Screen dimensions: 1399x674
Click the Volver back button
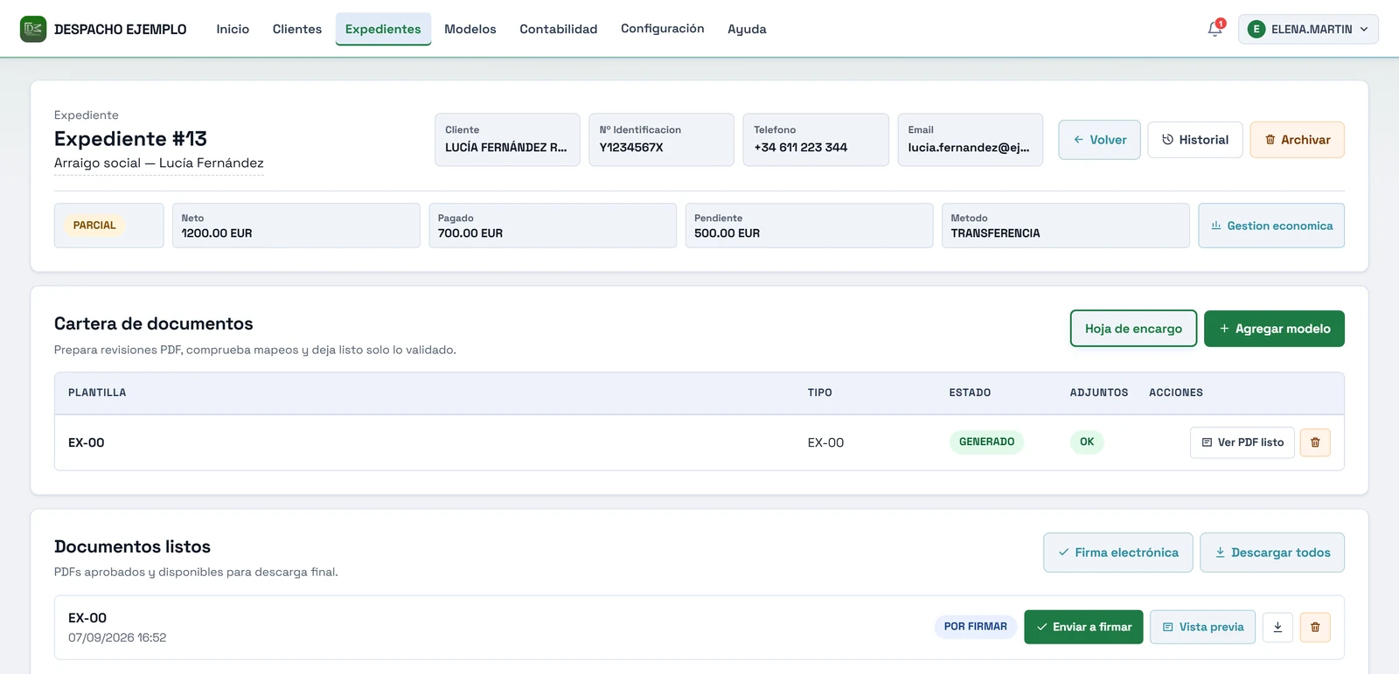1099,140
